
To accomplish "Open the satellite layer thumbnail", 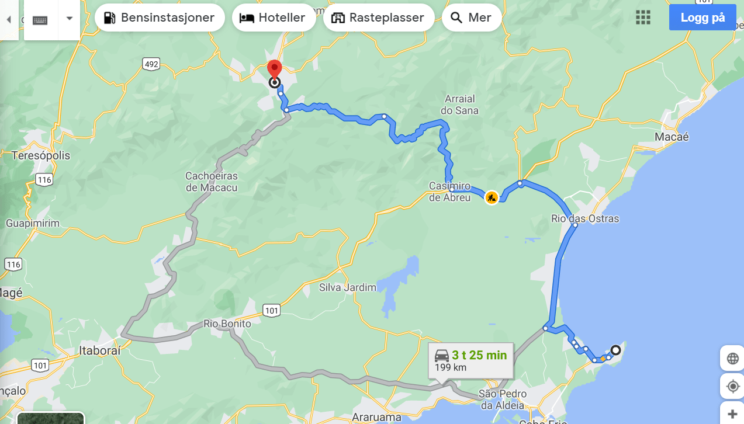I will pyautogui.click(x=50, y=418).
